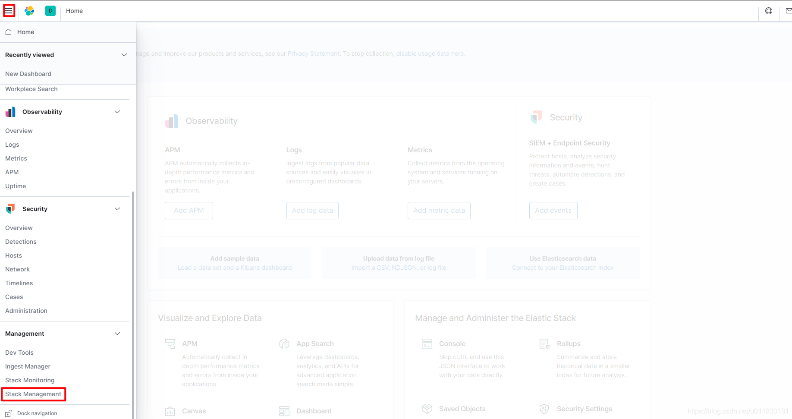Click the Home icon in sidebar
The height and width of the screenshot is (419, 792).
coord(9,32)
